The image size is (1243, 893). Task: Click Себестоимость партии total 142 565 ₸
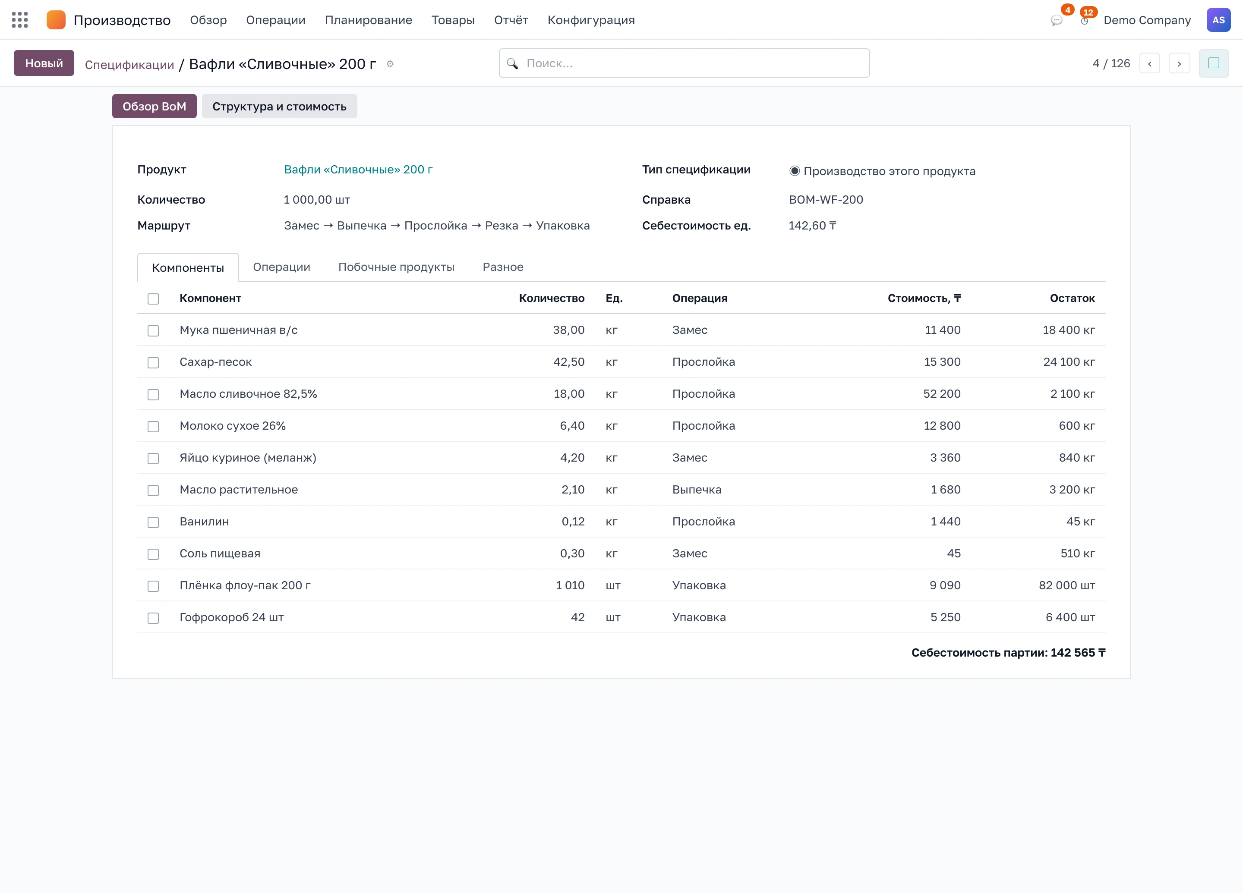[x=1008, y=652]
